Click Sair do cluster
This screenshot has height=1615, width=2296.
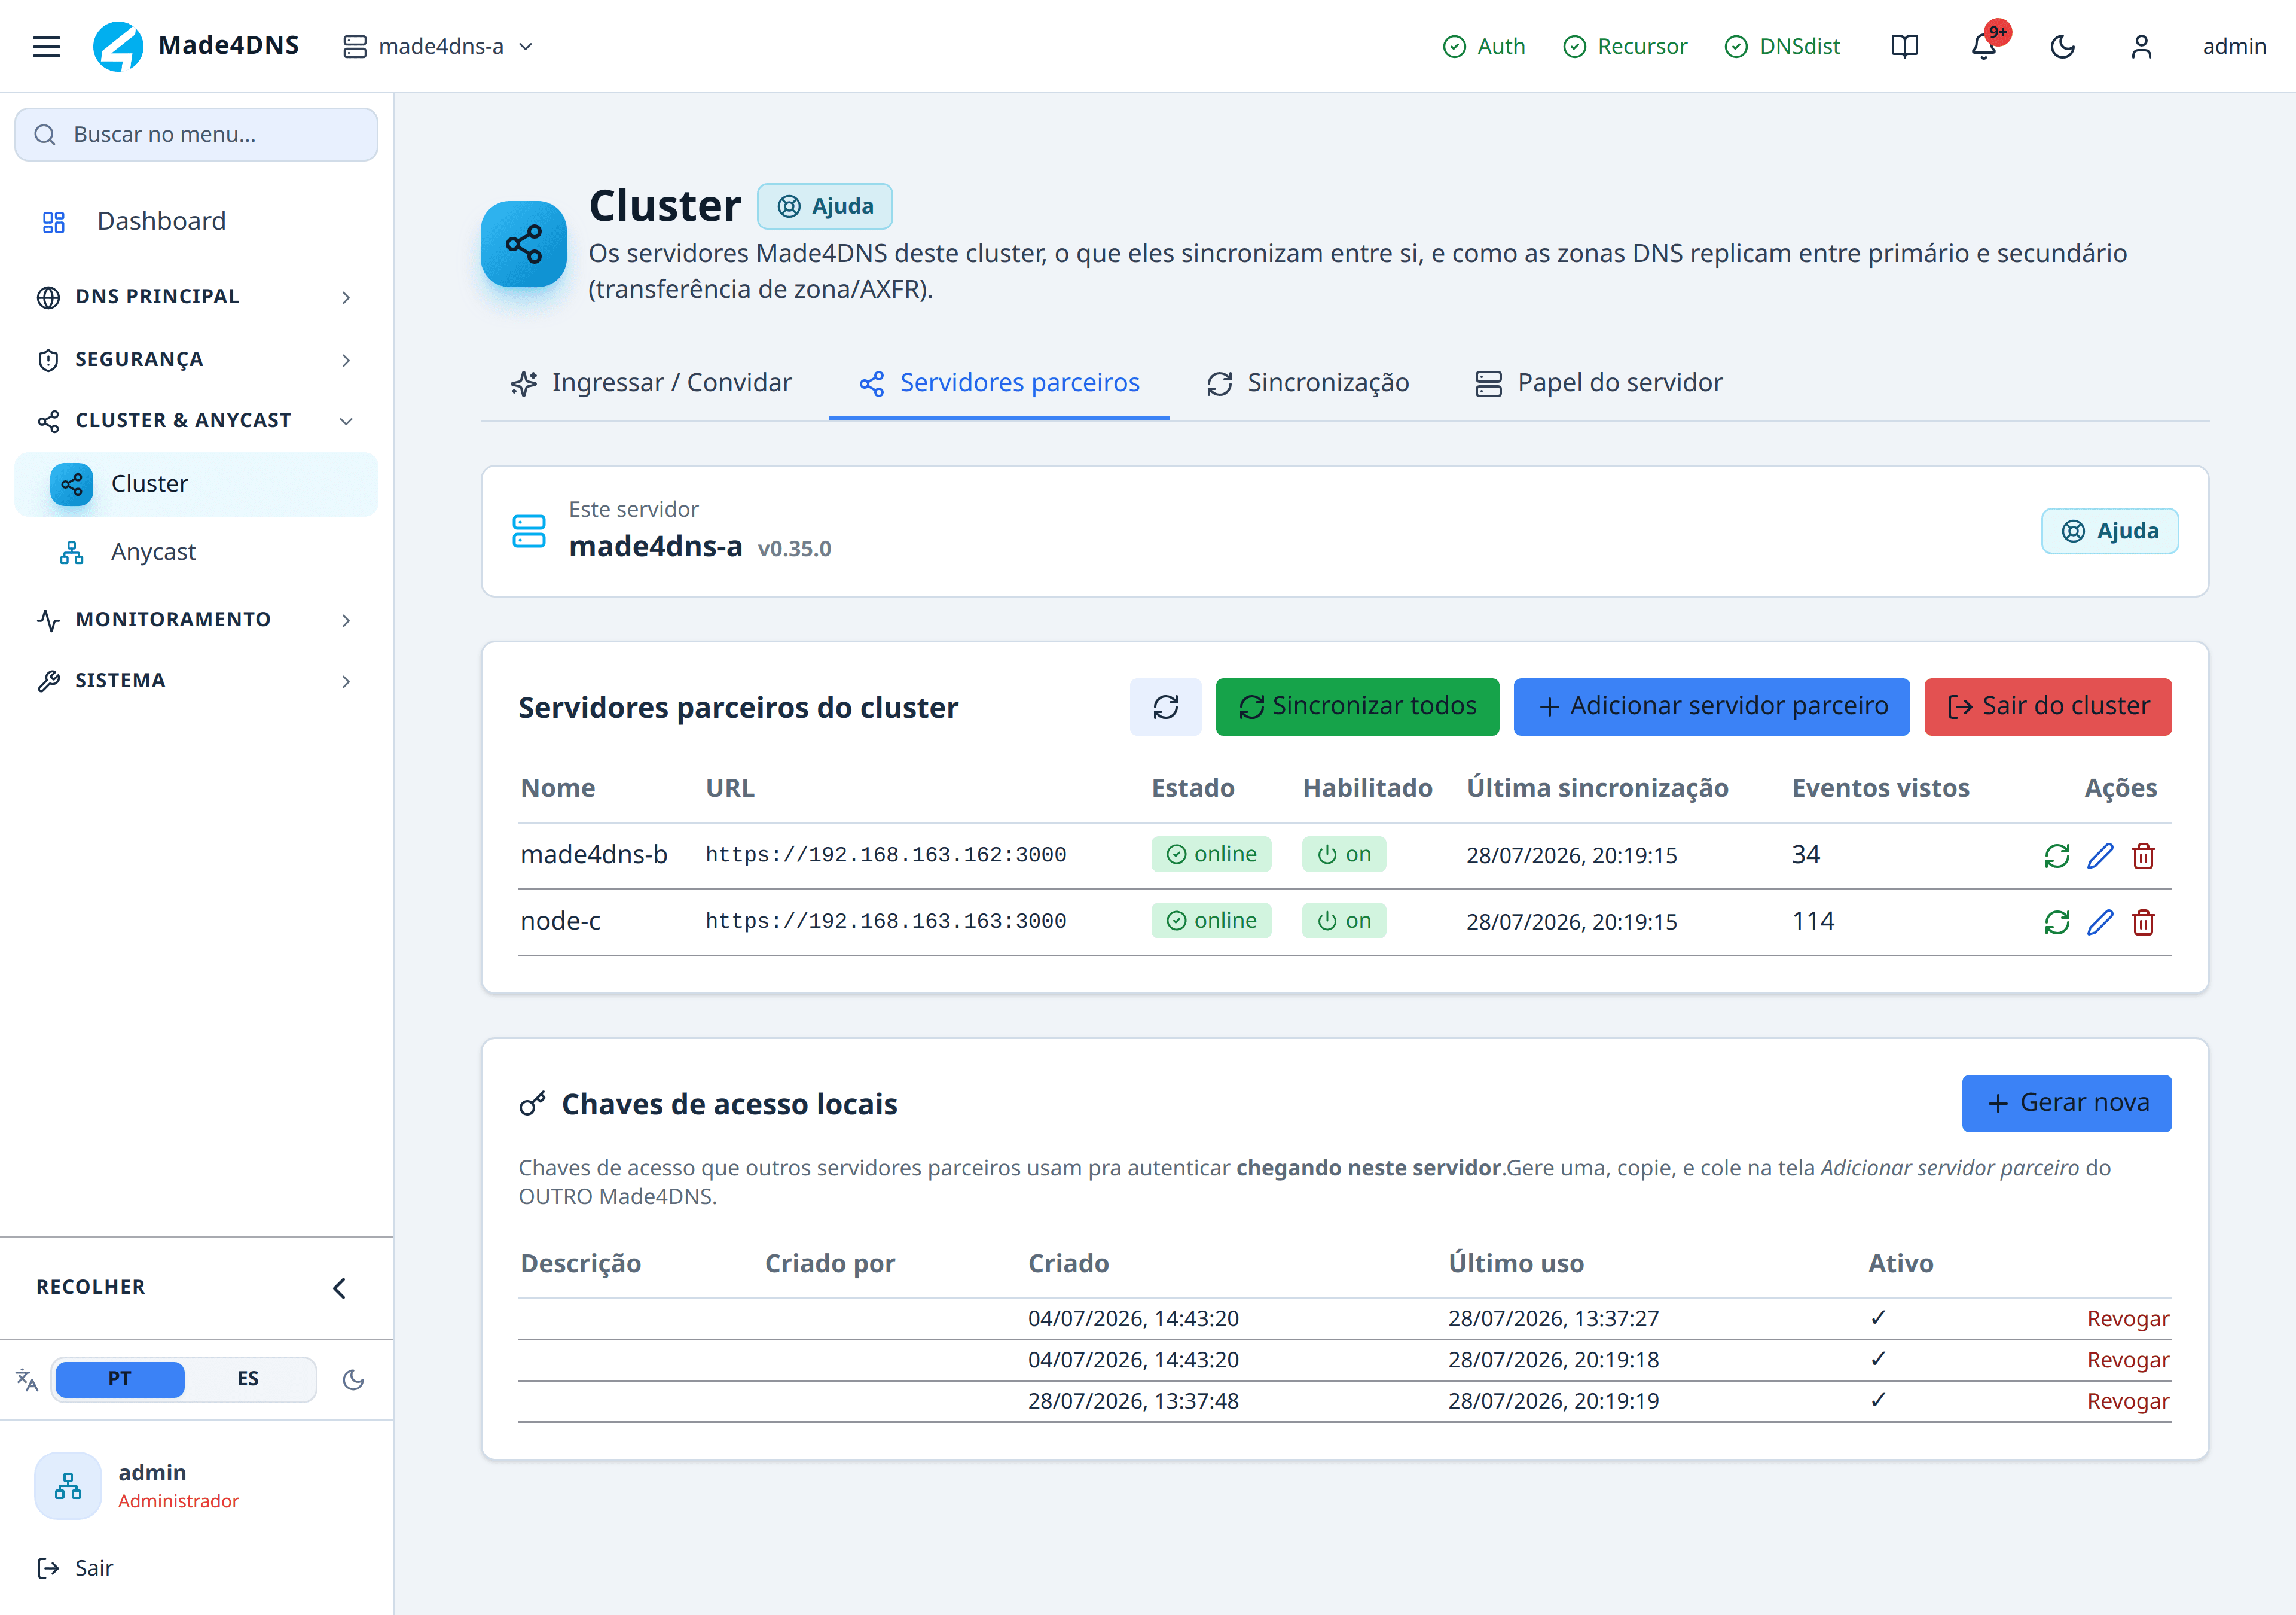pyautogui.click(x=2048, y=708)
